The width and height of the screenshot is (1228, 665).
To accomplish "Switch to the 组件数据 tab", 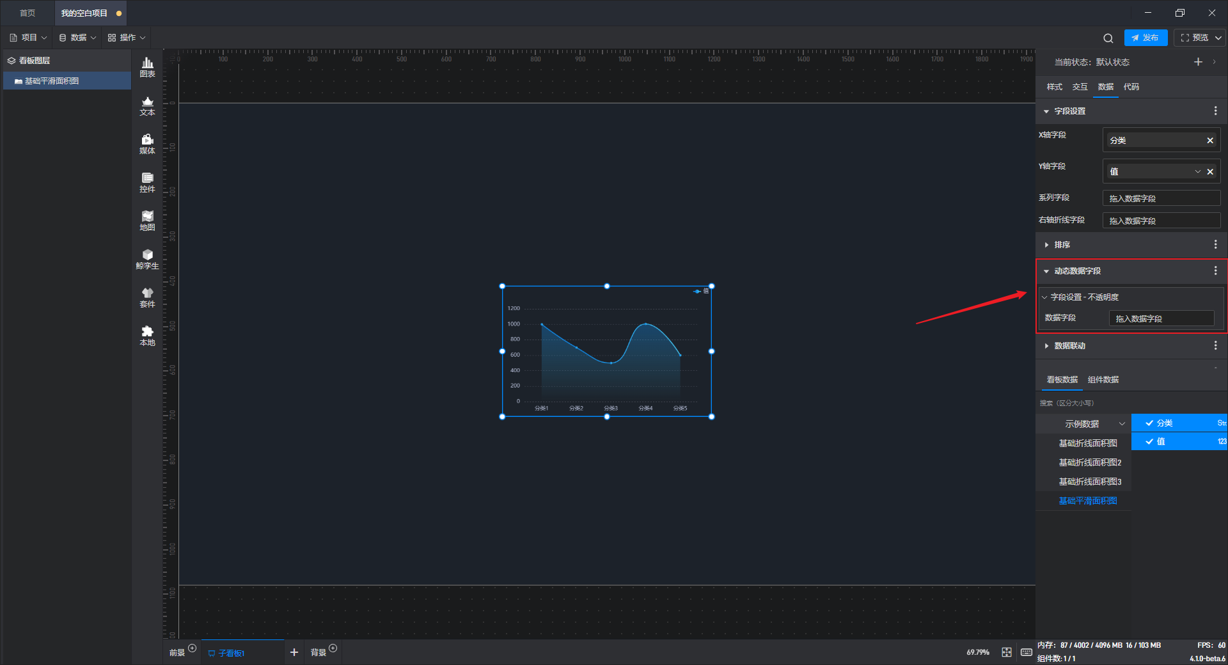I will coord(1103,380).
